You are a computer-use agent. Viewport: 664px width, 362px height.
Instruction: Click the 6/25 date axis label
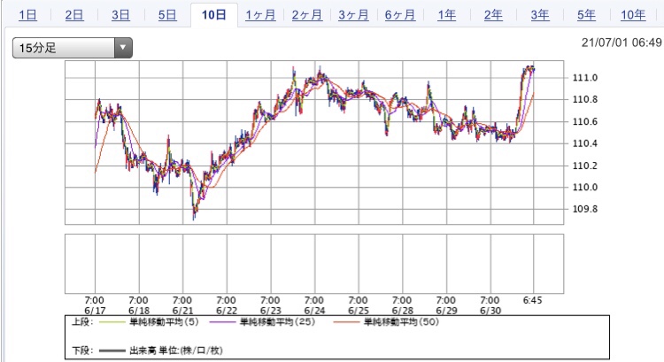359,311
